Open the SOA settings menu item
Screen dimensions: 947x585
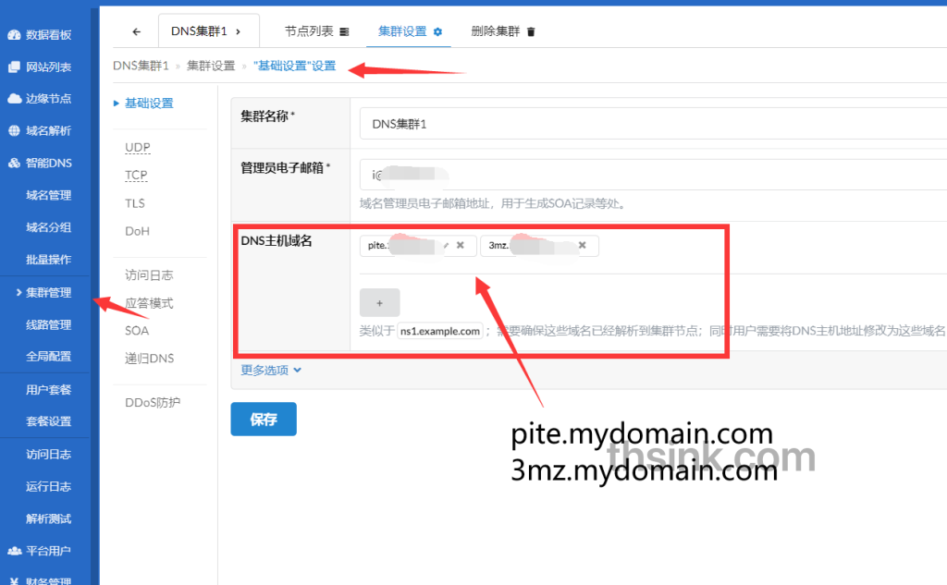pyautogui.click(x=136, y=330)
